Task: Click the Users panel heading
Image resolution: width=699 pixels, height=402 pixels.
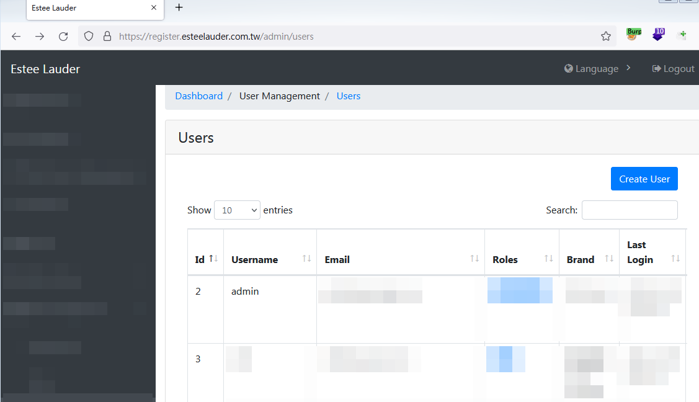Action: click(196, 138)
